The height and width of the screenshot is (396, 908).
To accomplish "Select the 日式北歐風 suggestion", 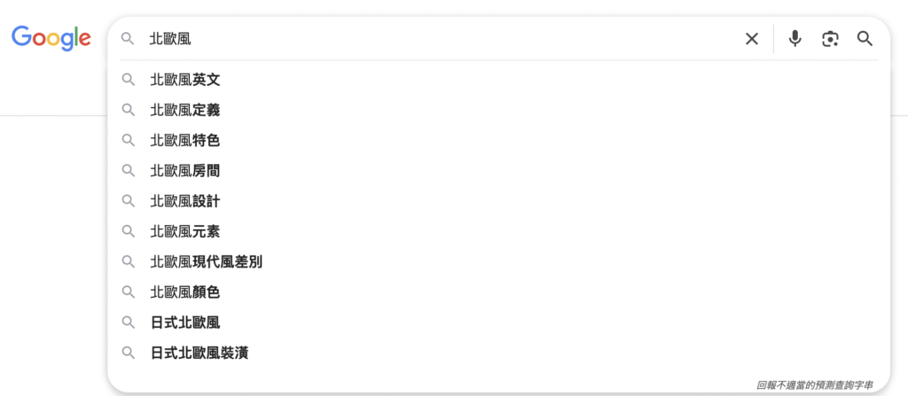I will click(185, 322).
